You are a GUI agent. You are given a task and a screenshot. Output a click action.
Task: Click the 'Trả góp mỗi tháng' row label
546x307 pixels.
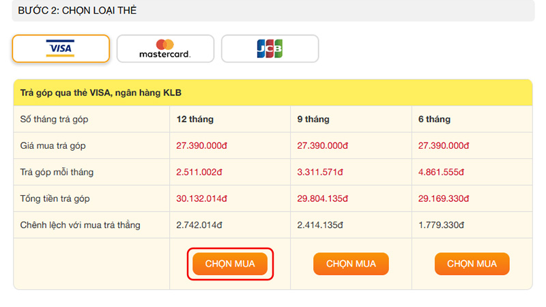point(57,172)
